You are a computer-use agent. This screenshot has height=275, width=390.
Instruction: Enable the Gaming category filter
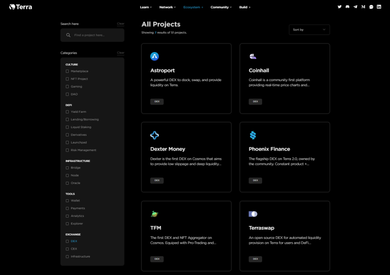(x=67, y=87)
